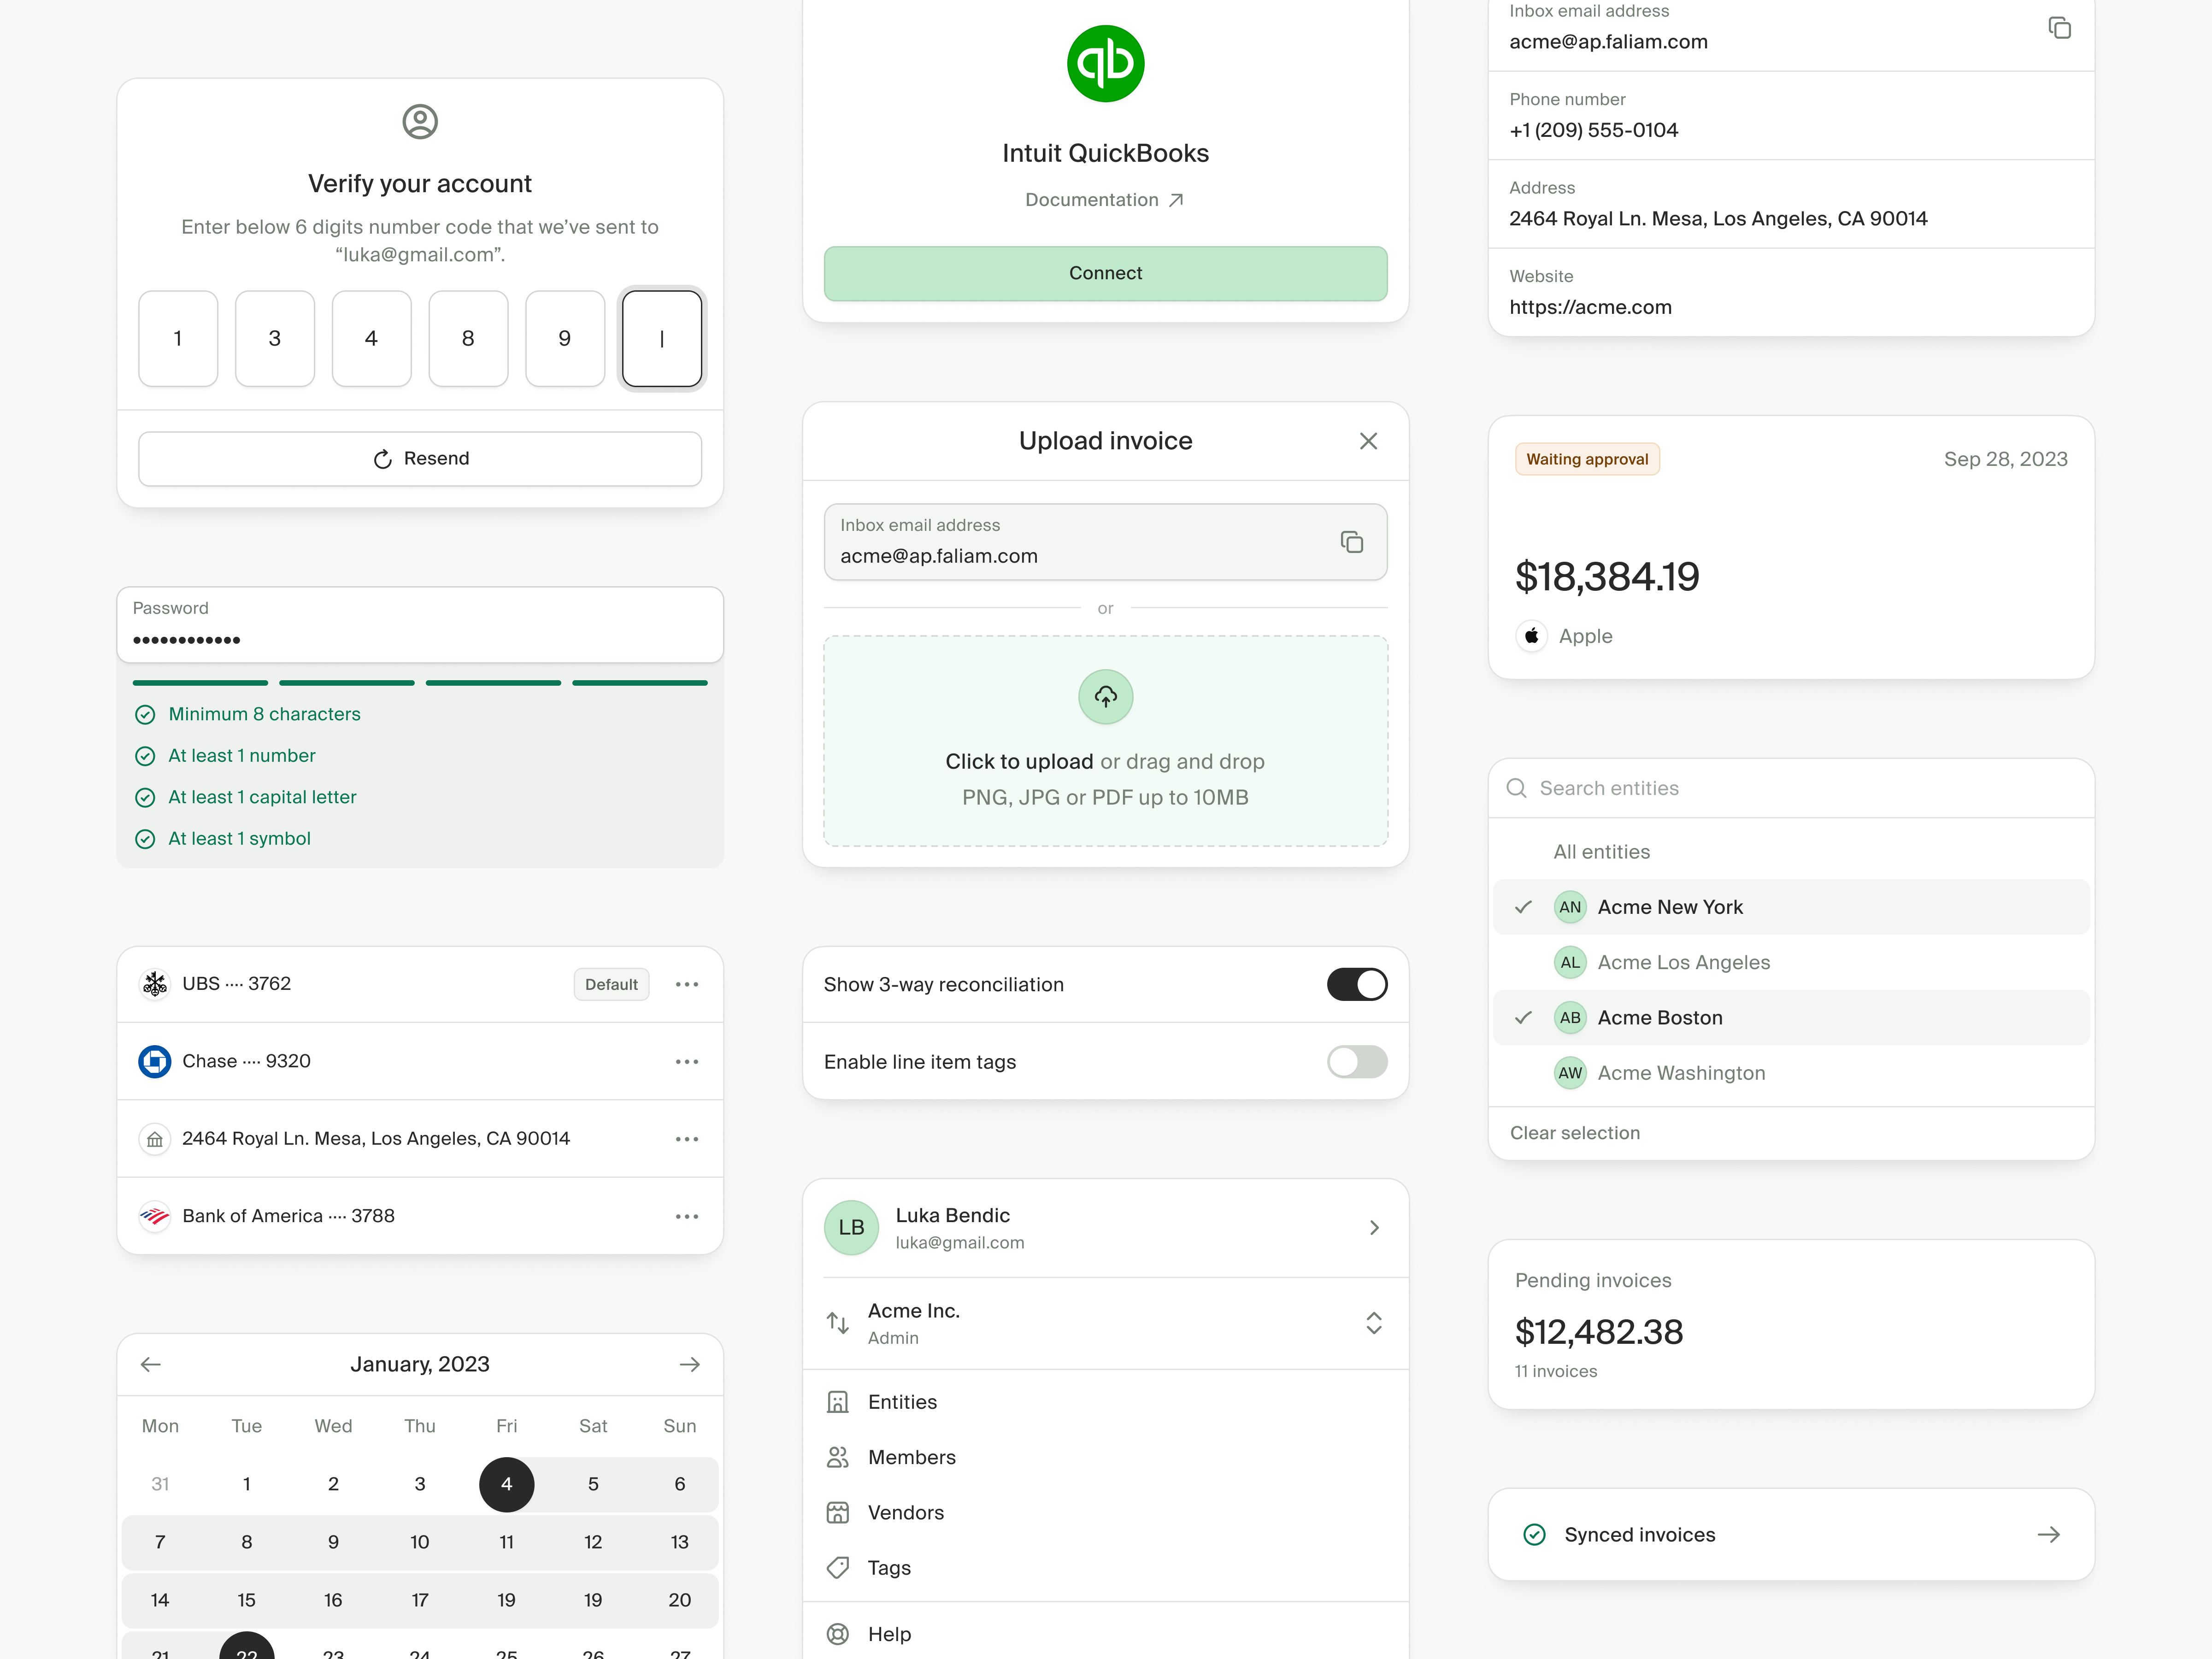Expand the Acme Inc. workspace switcher
The width and height of the screenshot is (2212, 1659).
point(1374,1323)
